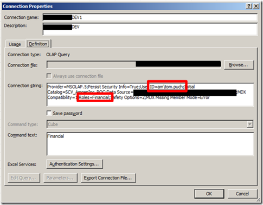
Task: Click the 'Connection name:' label
Action: click(x=21, y=17)
